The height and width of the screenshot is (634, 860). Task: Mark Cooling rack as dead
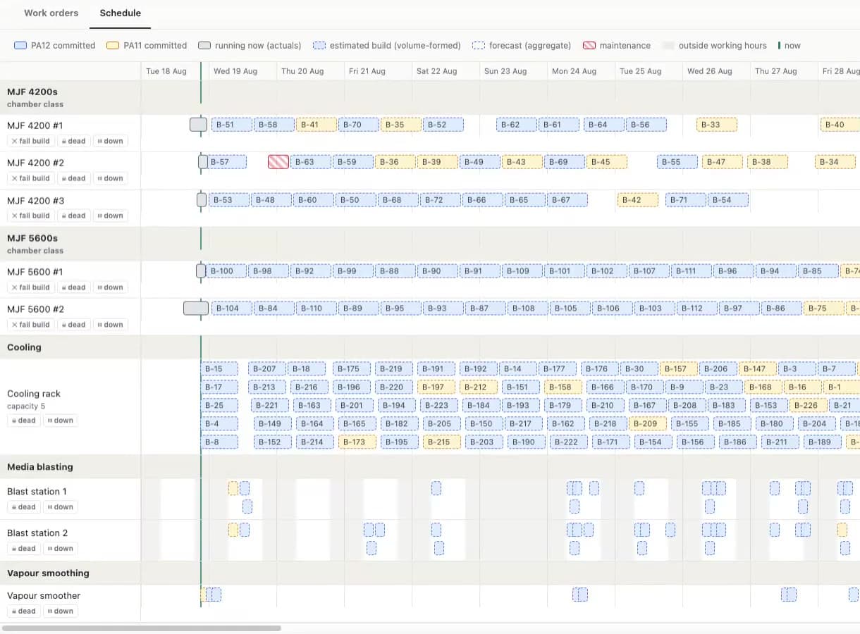tap(23, 421)
